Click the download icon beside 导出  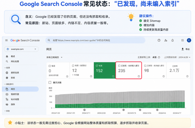pos(183,49)
